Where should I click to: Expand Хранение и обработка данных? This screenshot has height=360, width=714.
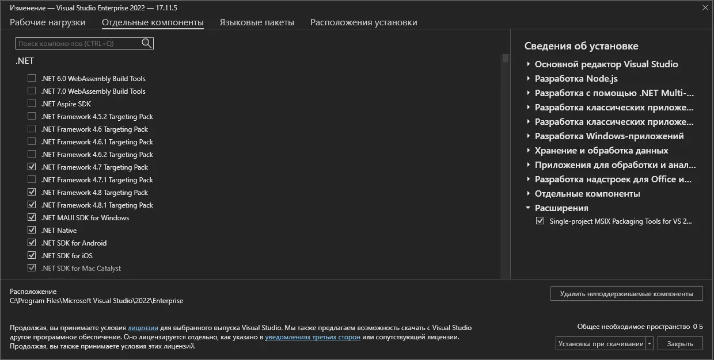tap(528, 151)
